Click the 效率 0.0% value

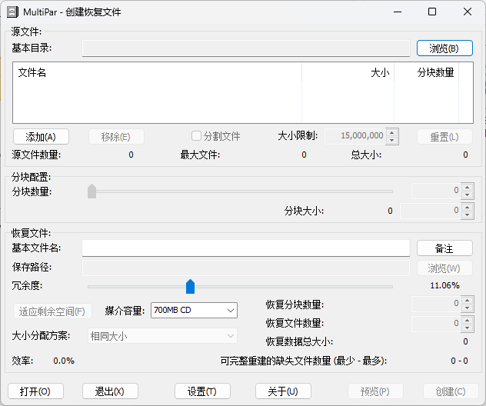click(x=64, y=361)
